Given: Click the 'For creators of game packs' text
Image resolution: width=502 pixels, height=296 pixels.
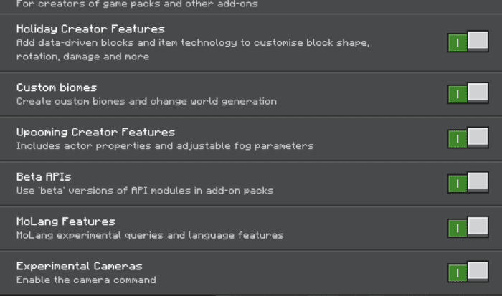Looking at the screenshot, I should 137,4.
